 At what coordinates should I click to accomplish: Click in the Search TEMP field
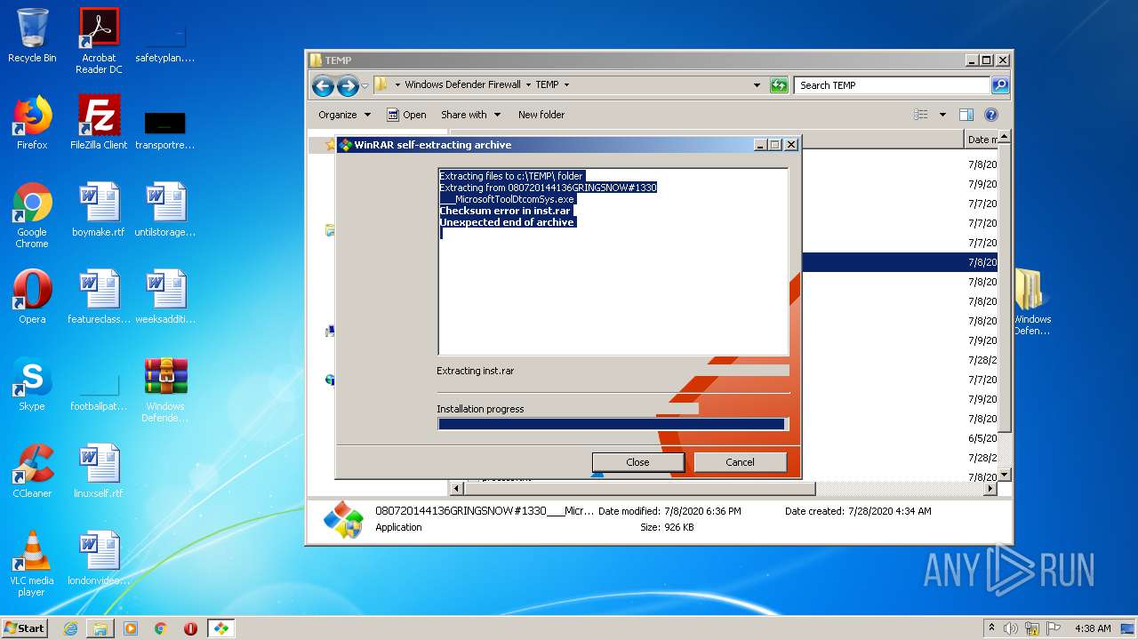point(892,85)
